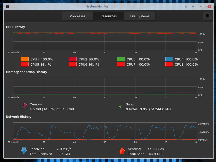Click inside the Memory and Swap graph
This screenshot has width=216, height=162.
tap(105, 86)
